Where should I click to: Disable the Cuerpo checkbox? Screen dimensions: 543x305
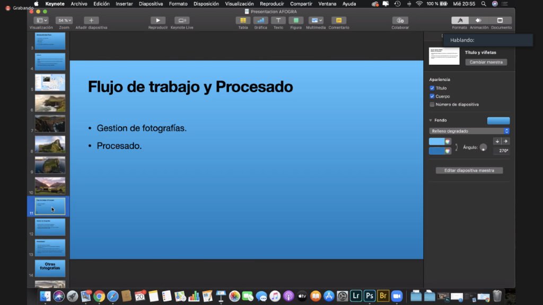coord(432,96)
